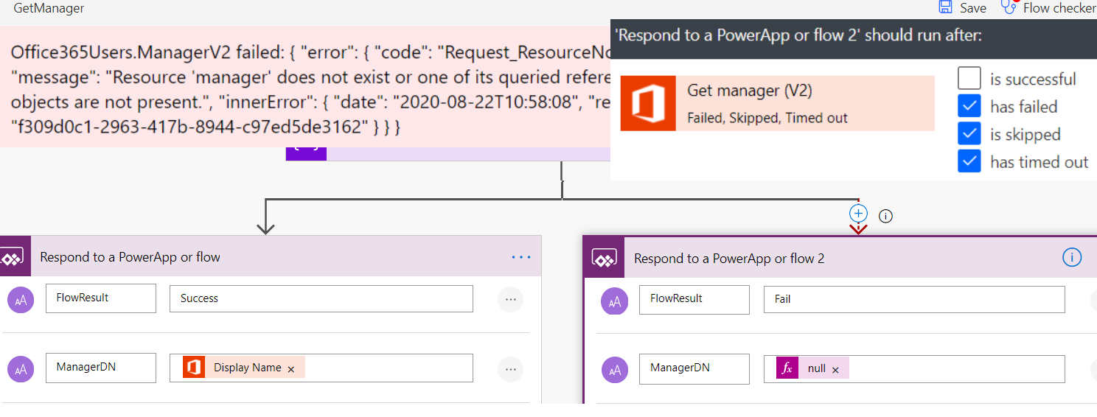The width and height of the screenshot is (1097, 417).
Task: Select the 'Respond to a PowerApp or flow' card header
Action: [x=271, y=256]
